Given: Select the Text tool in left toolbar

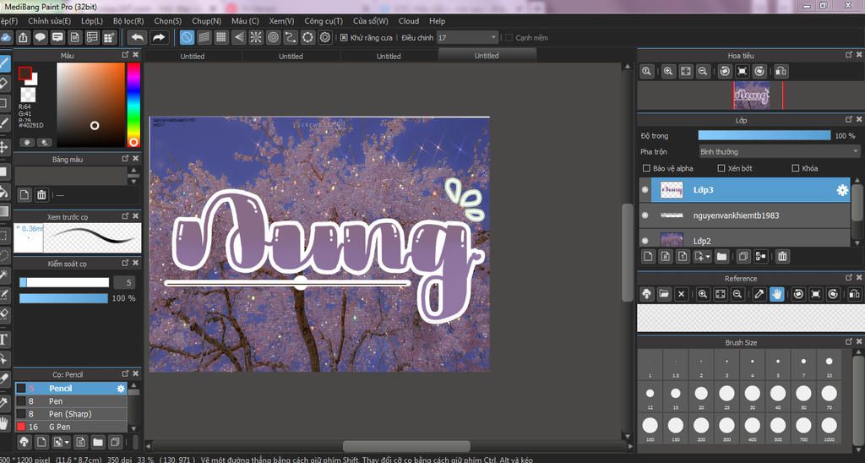Looking at the screenshot, I should pyautogui.click(x=4, y=339).
